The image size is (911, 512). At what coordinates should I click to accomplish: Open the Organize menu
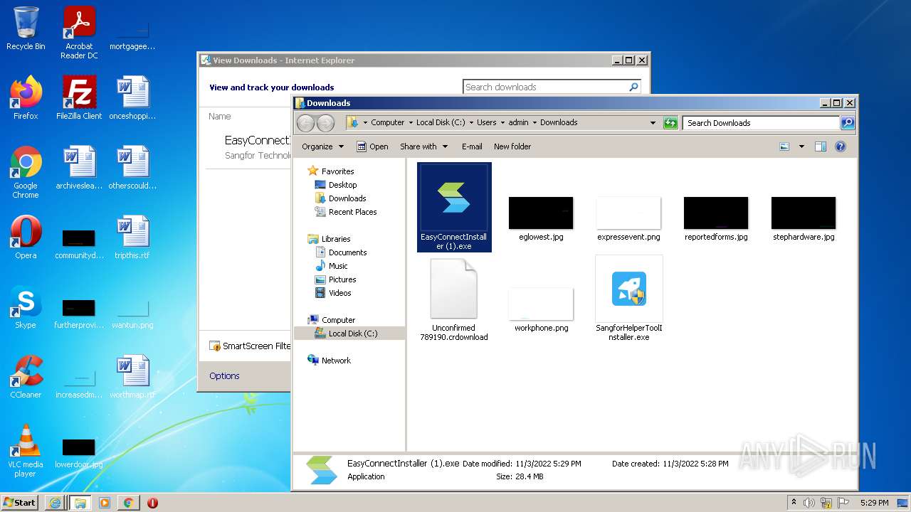click(322, 146)
